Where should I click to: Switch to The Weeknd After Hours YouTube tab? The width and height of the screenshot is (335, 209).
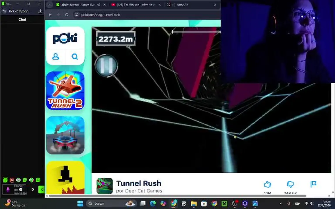coord(136,5)
